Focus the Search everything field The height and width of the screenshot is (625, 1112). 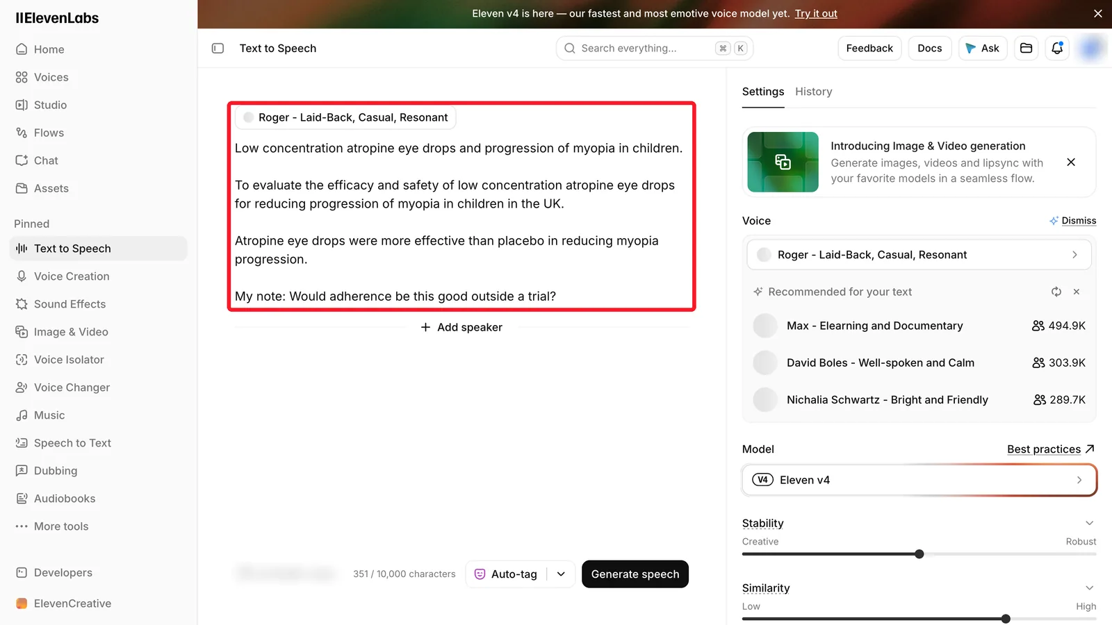(654, 48)
